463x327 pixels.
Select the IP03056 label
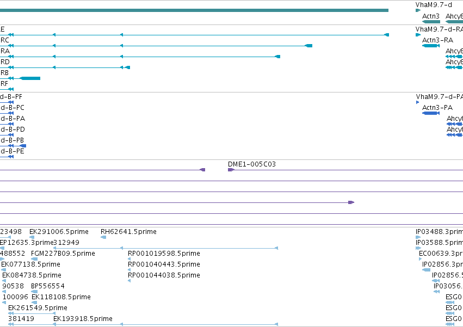click(448, 286)
